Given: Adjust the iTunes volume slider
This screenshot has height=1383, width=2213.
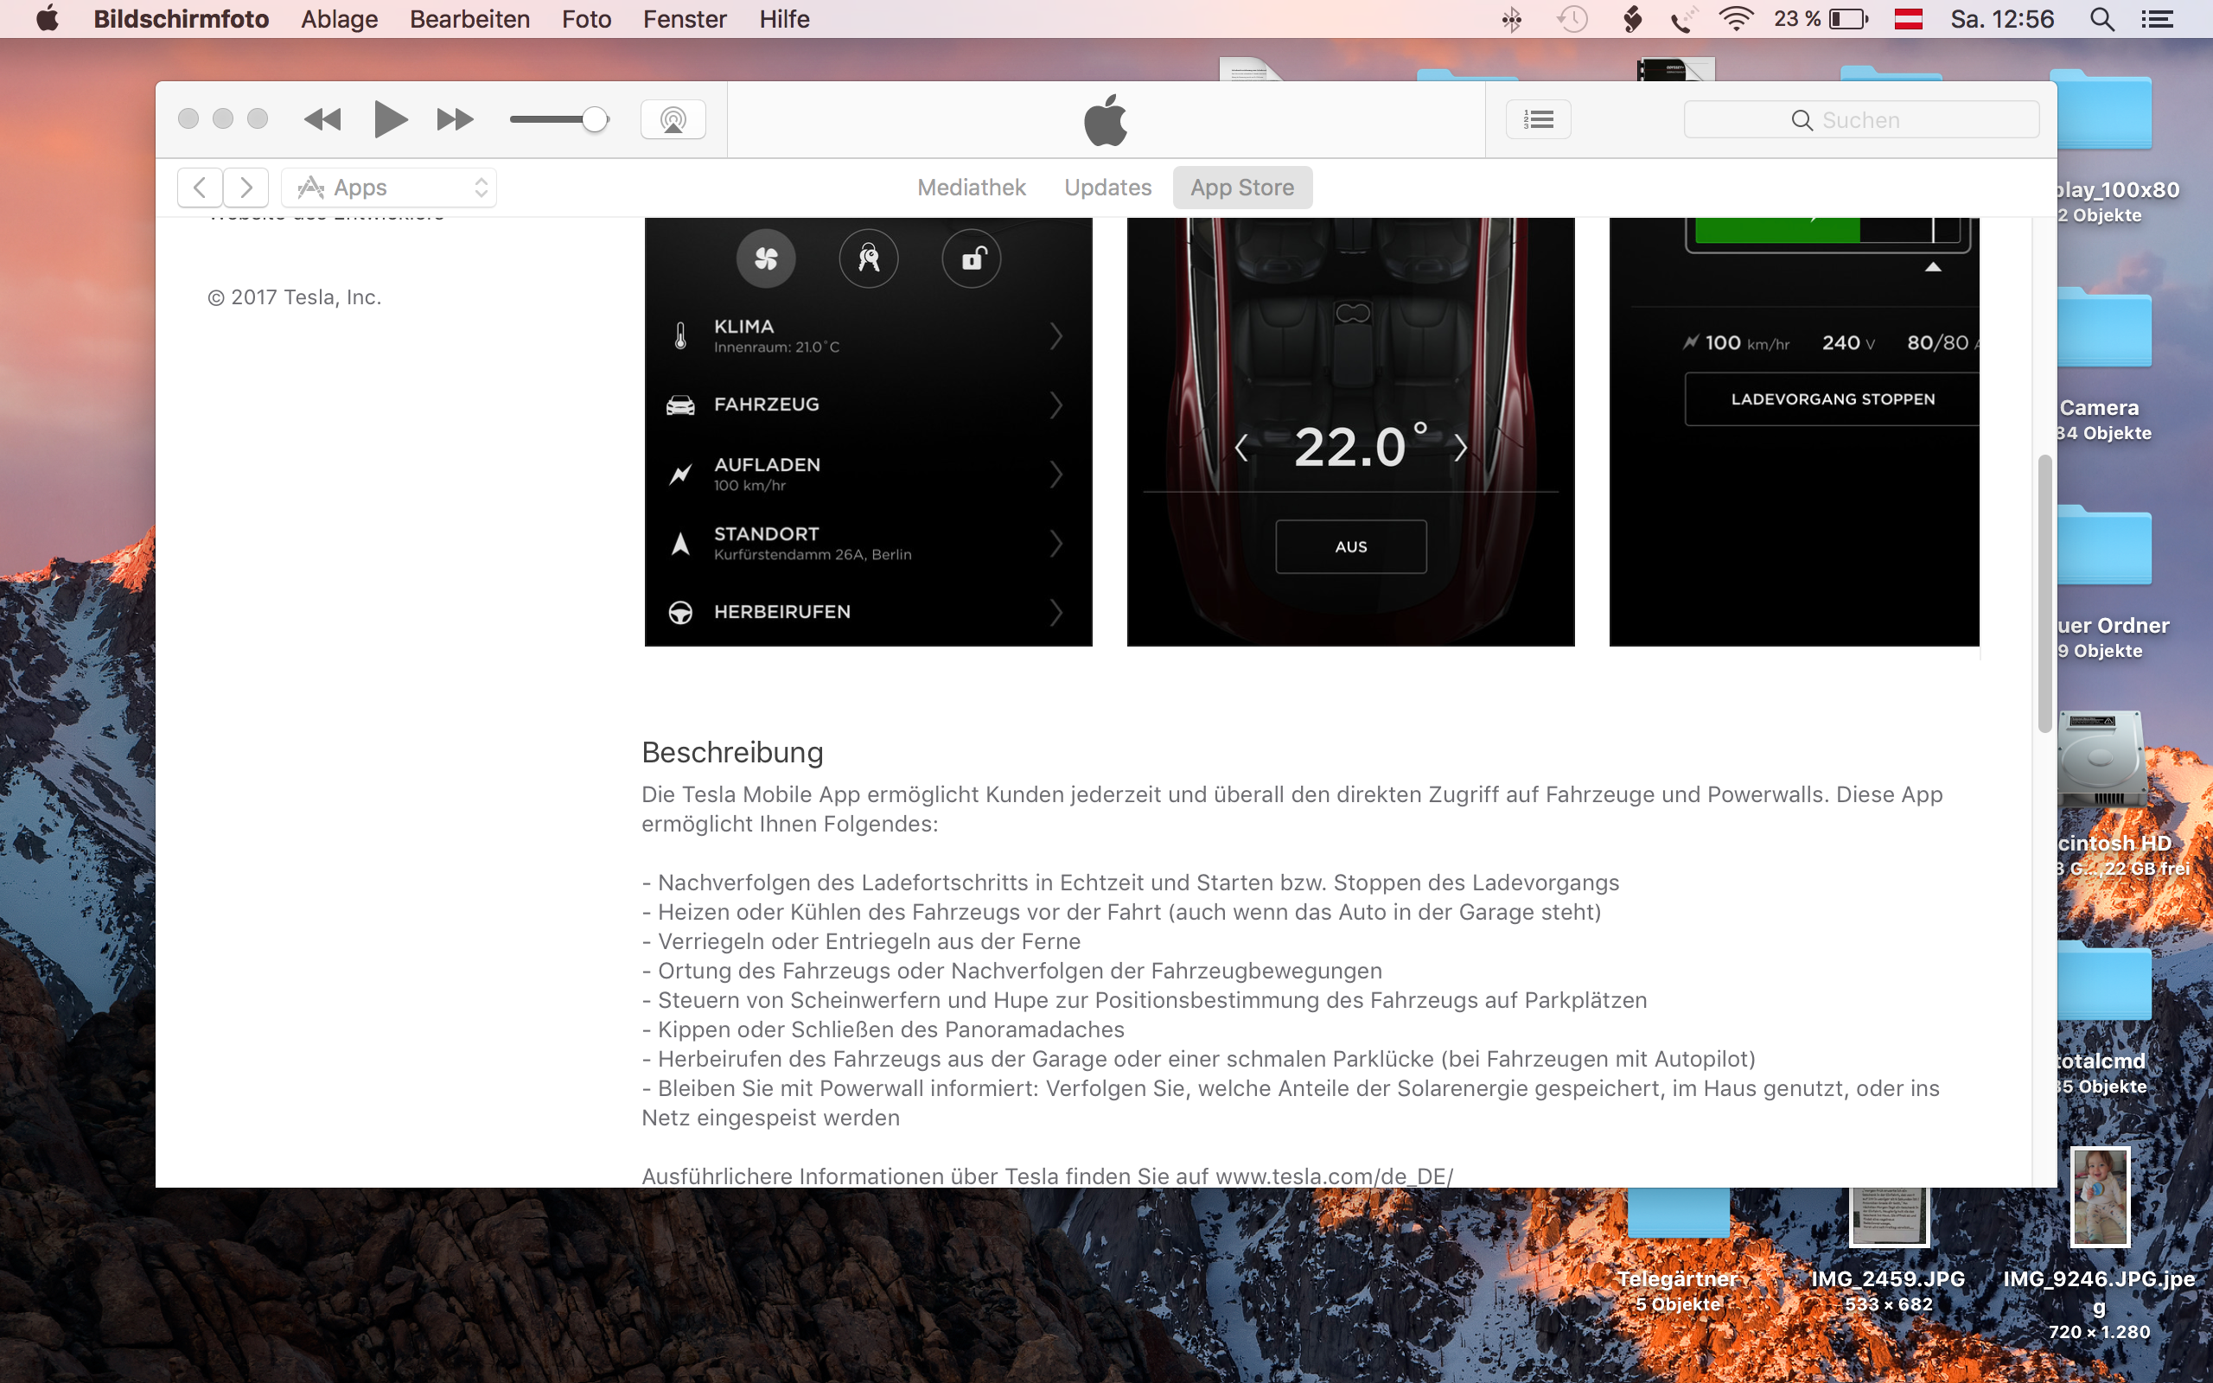Looking at the screenshot, I should pyautogui.click(x=559, y=119).
